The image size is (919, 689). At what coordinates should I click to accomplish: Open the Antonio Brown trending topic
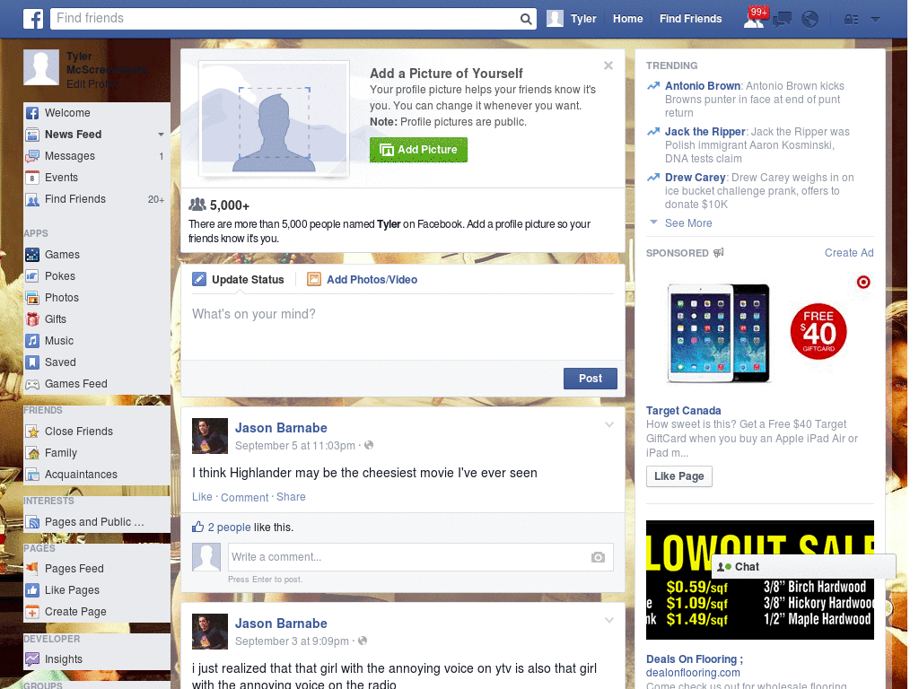click(702, 86)
